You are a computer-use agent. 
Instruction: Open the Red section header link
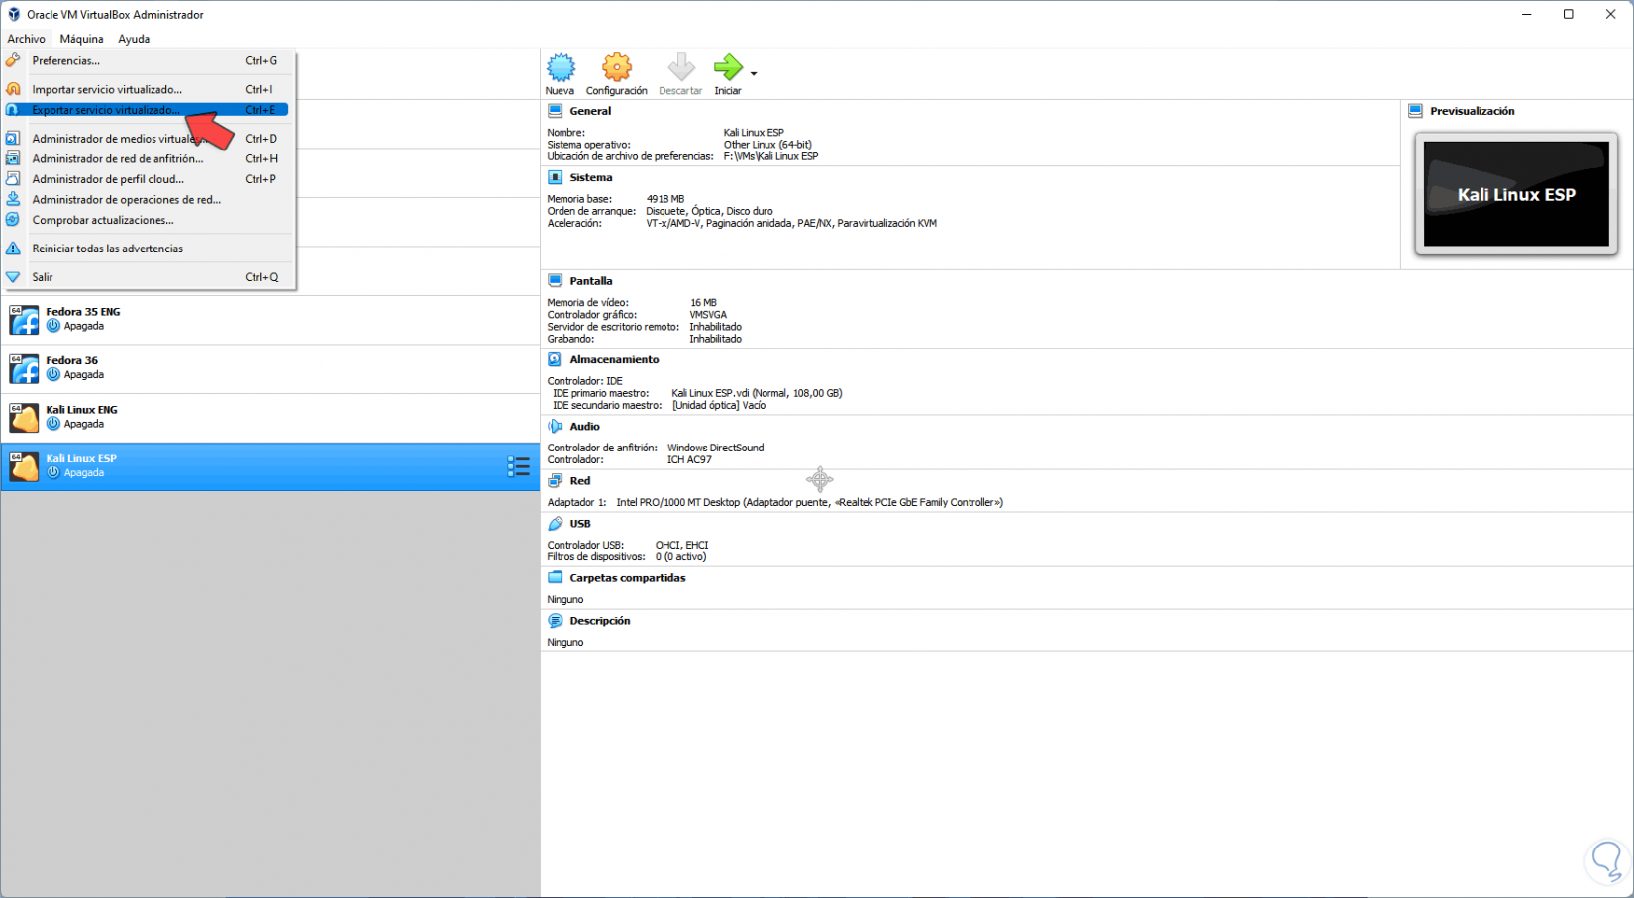580,481
